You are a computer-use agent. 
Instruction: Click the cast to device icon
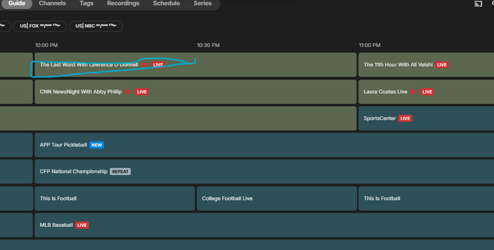(478, 4)
